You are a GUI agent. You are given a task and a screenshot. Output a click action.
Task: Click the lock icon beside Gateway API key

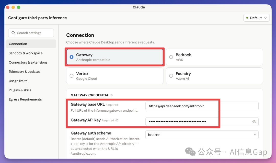pyautogui.click(x=117, y=120)
